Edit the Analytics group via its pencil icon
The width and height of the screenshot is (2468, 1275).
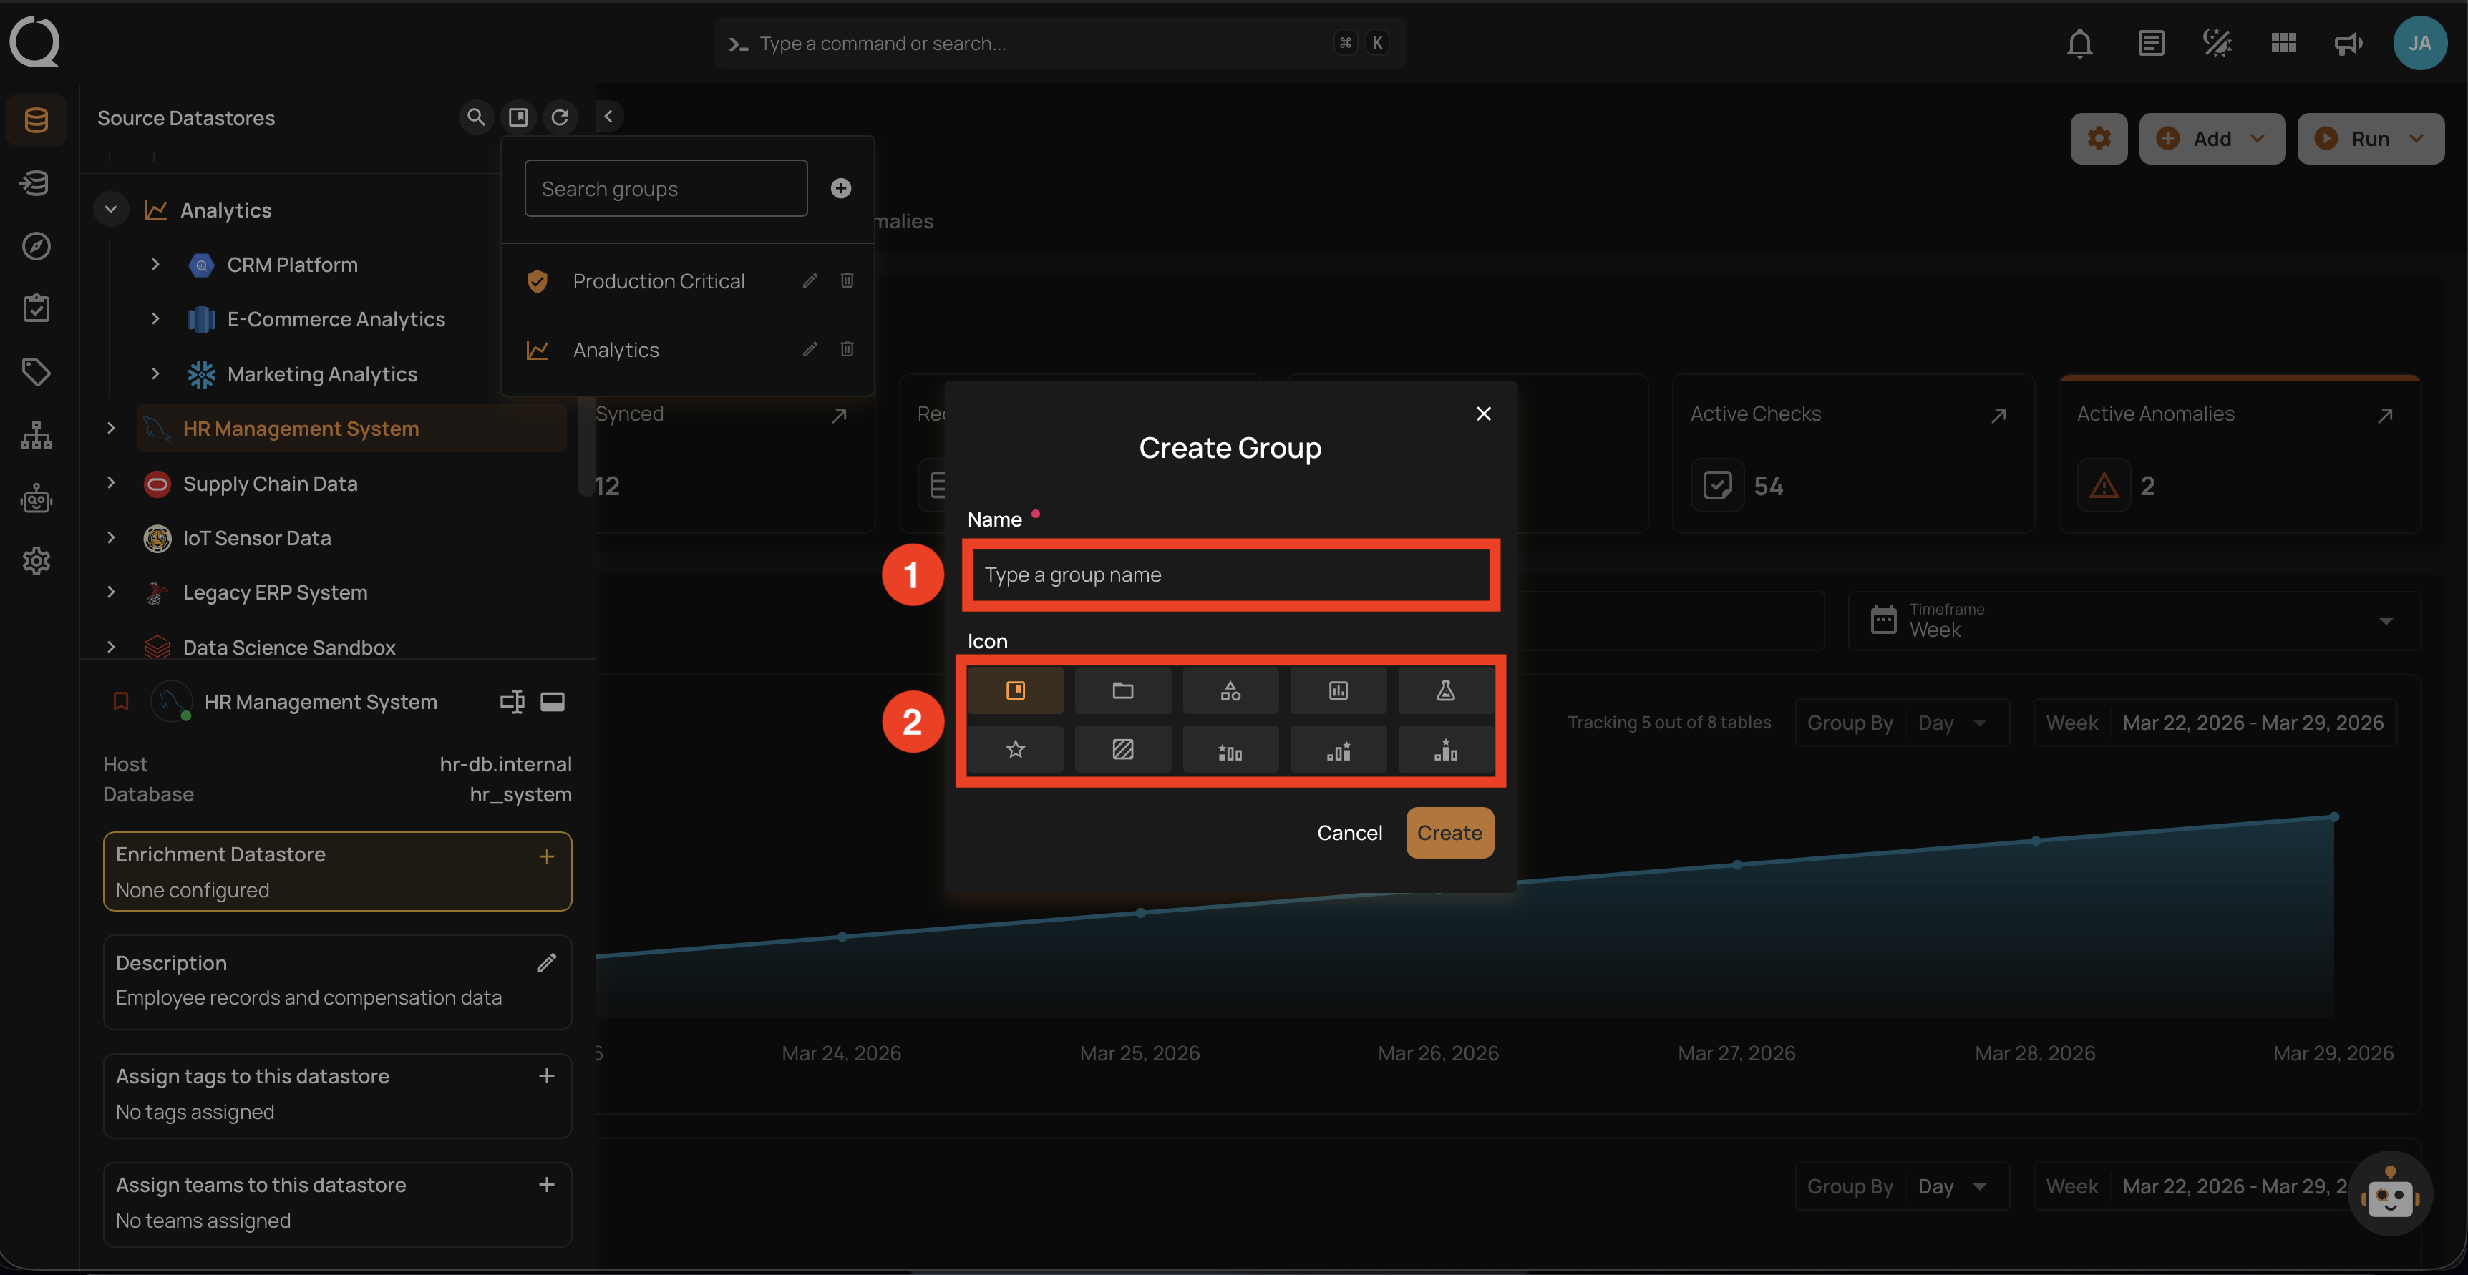810,348
